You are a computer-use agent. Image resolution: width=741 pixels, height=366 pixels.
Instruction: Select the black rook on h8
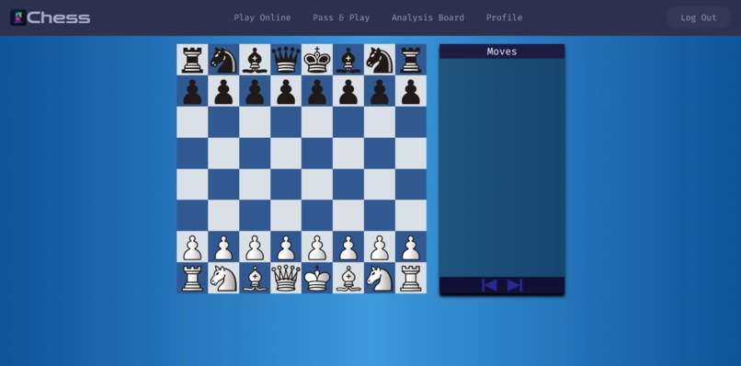click(411, 60)
